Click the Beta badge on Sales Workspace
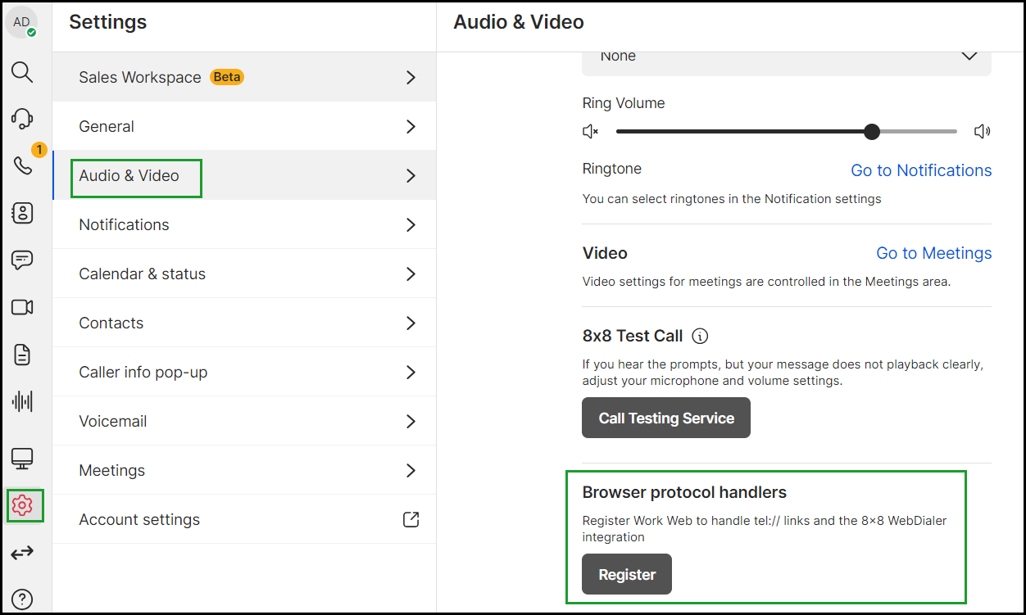The width and height of the screenshot is (1026, 615). (227, 77)
